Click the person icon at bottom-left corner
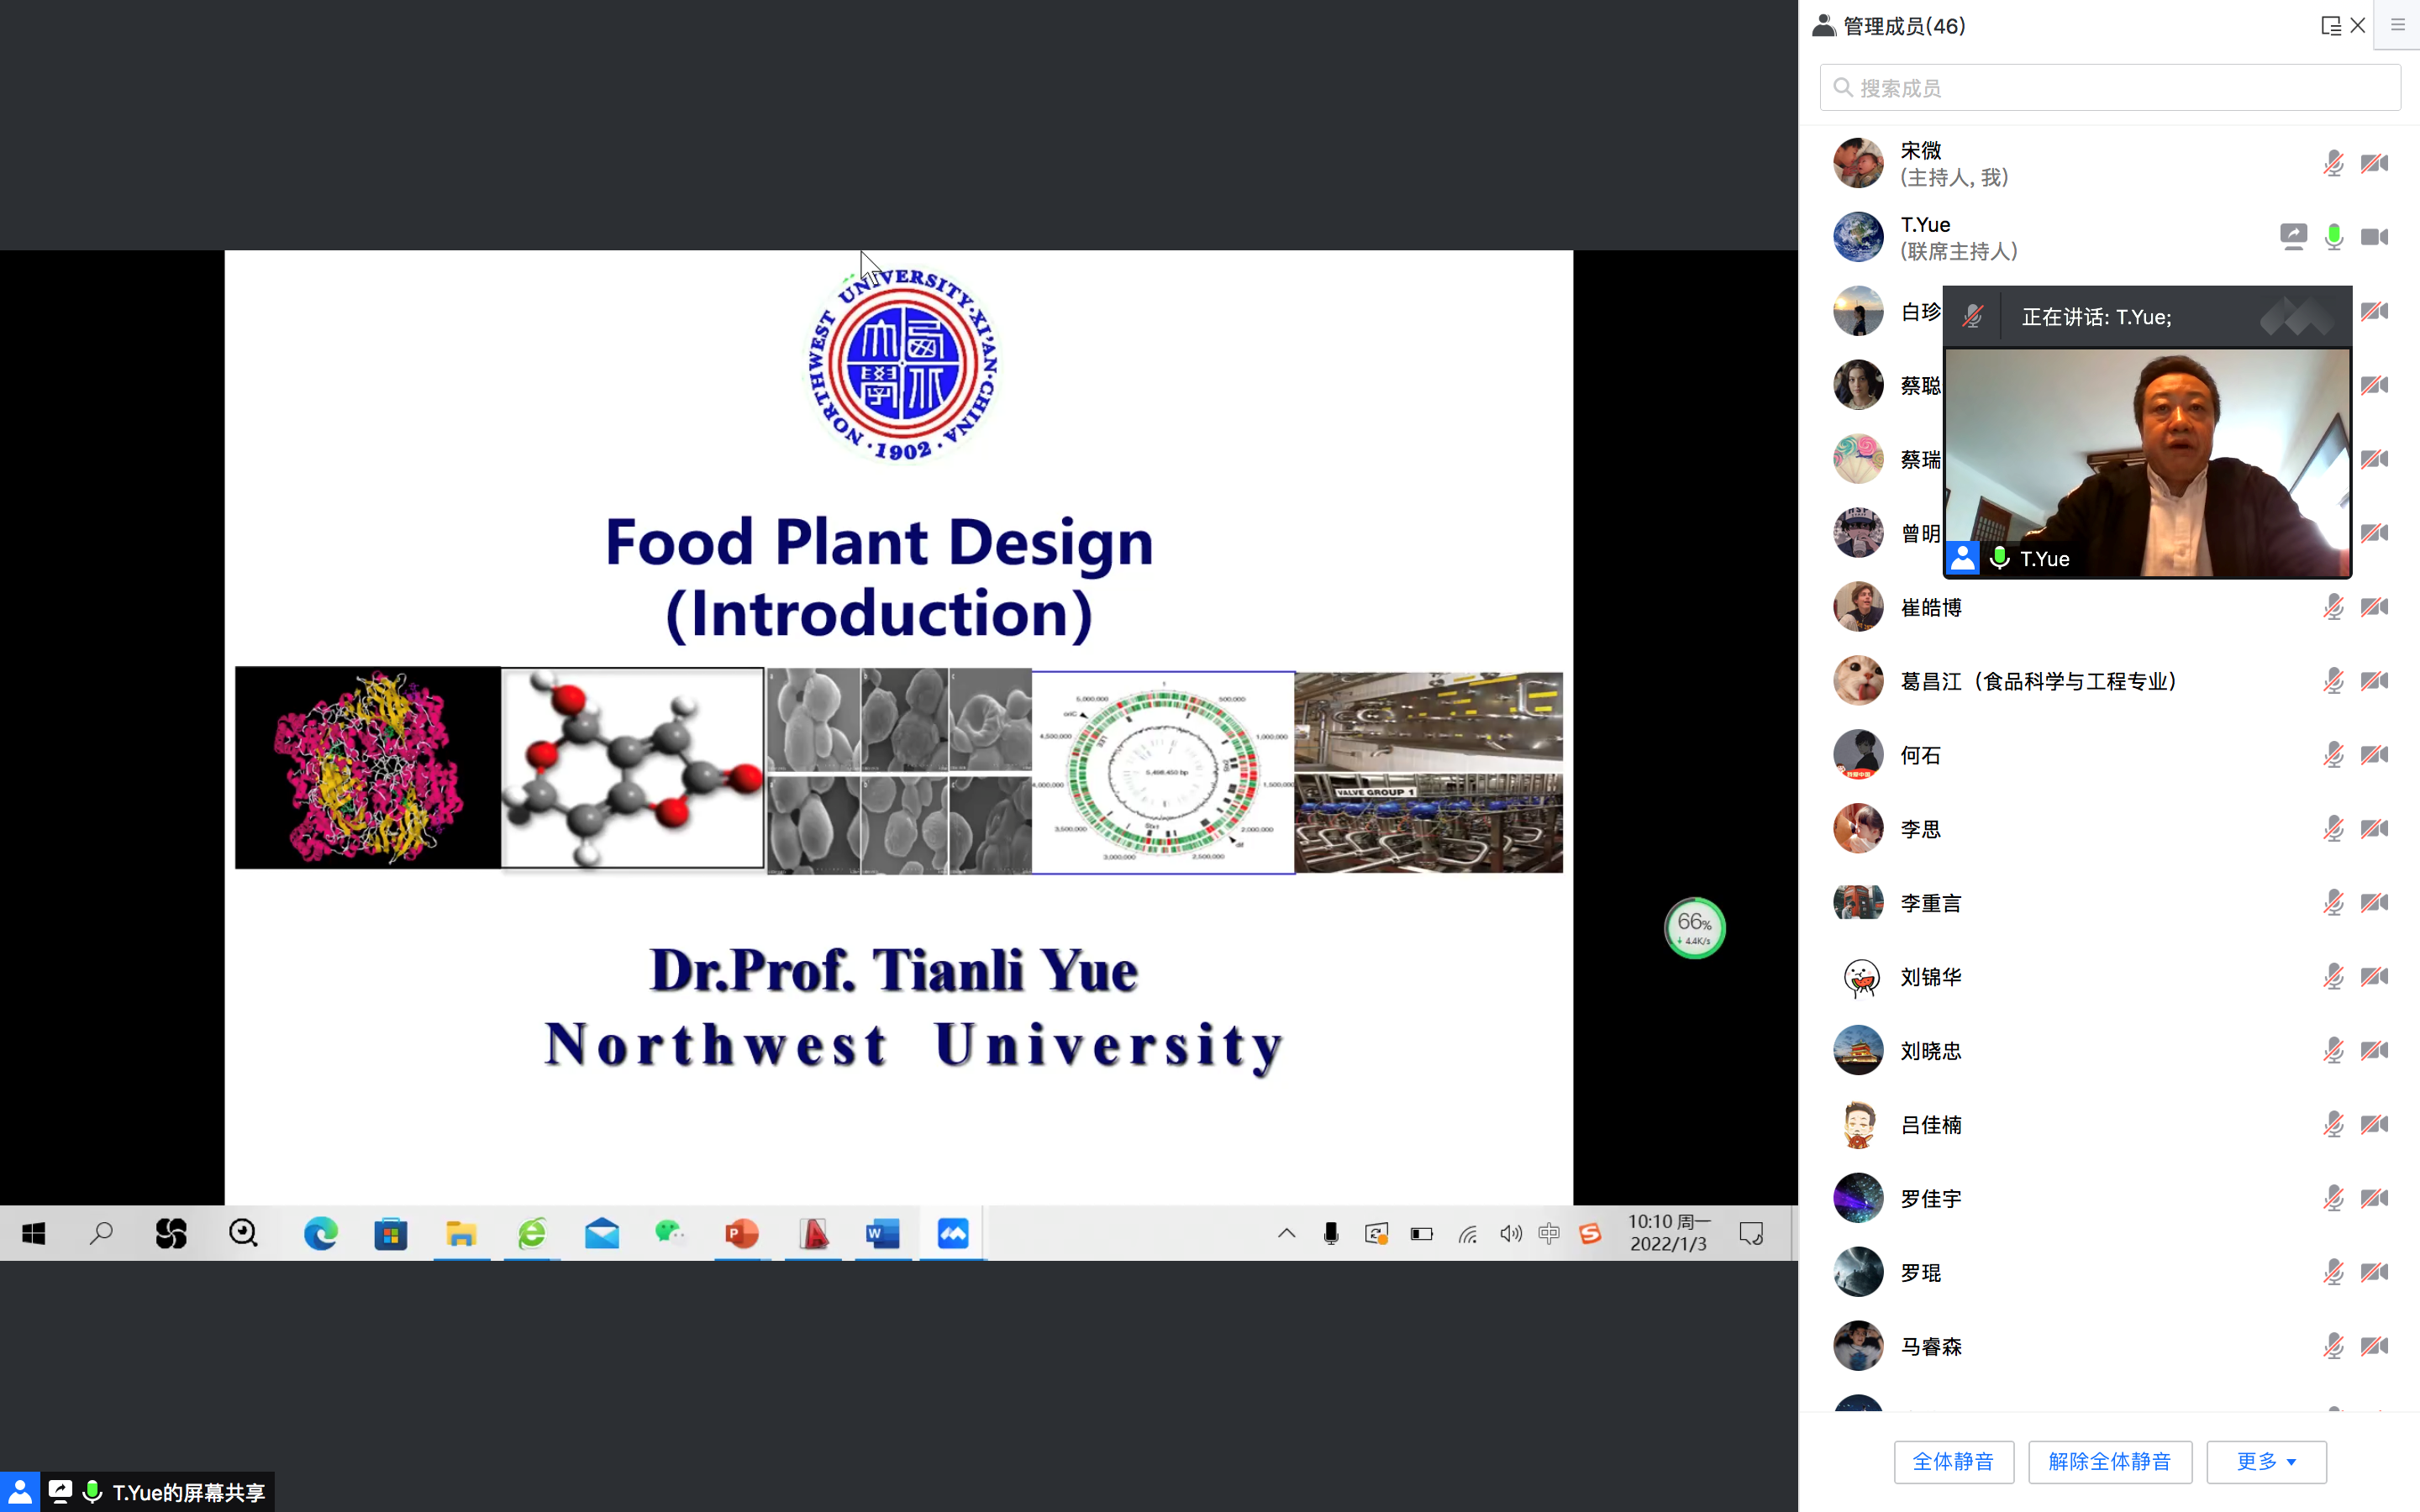Viewport: 2420px width, 1512px height. pyautogui.click(x=19, y=1492)
